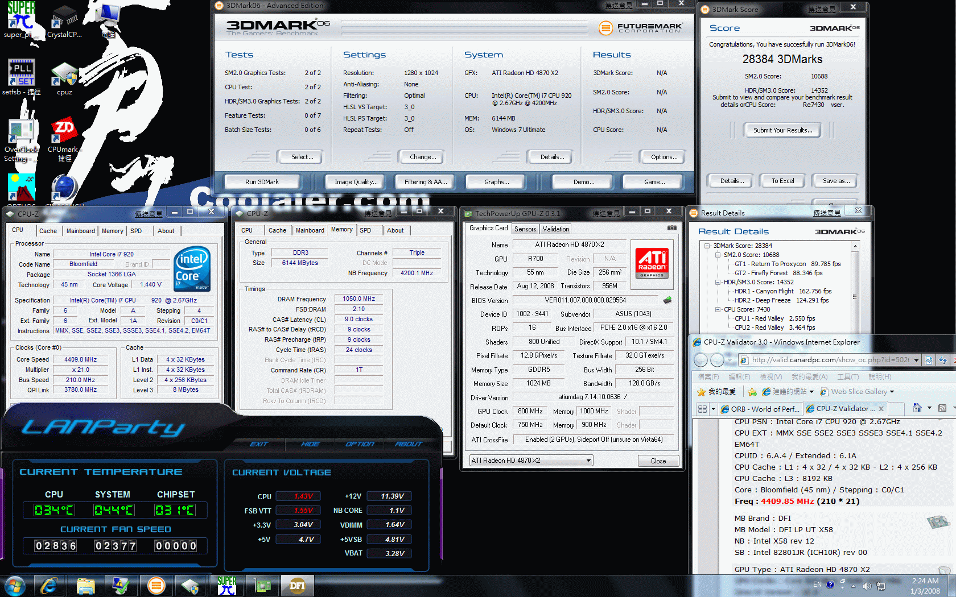Click the ATI Radeon logo in GPU-Z
Viewport: 956px width, 597px height.
click(652, 263)
